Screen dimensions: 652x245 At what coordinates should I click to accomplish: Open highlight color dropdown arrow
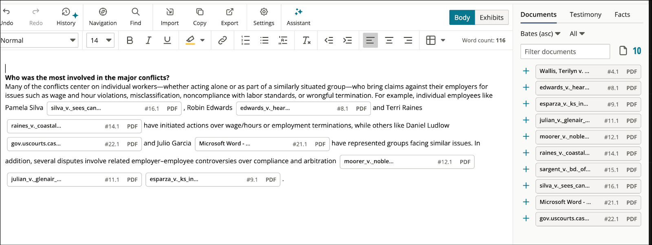tap(203, 40)
